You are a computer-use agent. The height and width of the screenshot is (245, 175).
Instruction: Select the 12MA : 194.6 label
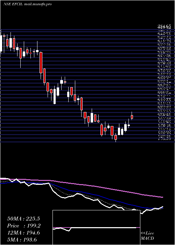click(x=23, y=233)
